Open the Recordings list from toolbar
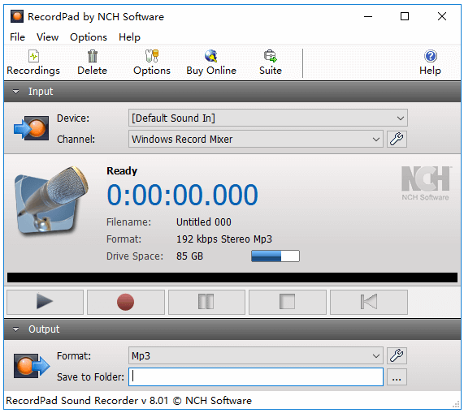The image size is (464, 413). click(33, 63)
